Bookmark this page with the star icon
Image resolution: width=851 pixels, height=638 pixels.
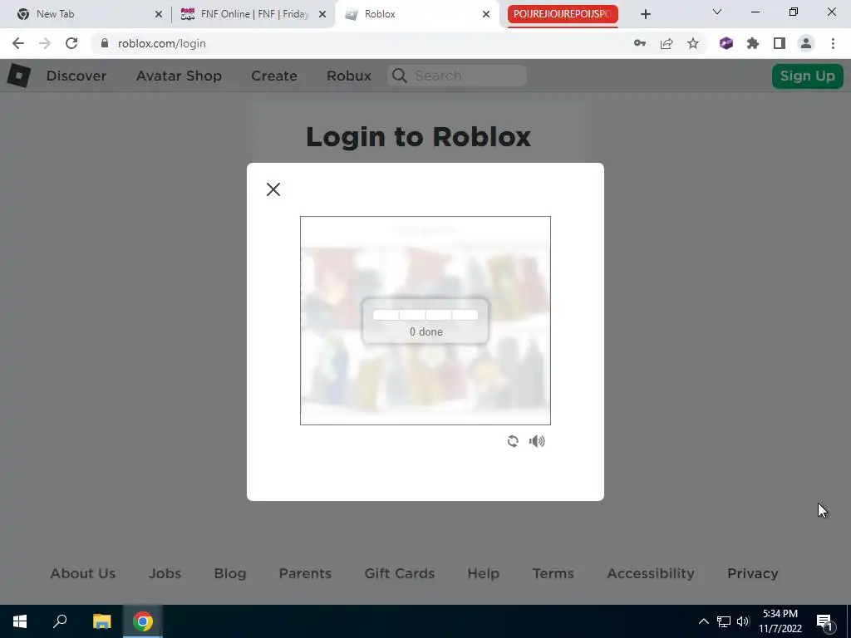[x=693, y=43]
